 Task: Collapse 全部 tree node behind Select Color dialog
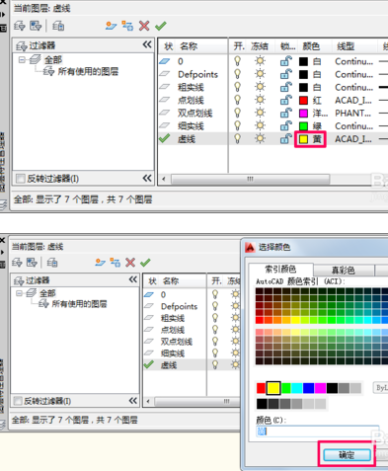[20, 293]
